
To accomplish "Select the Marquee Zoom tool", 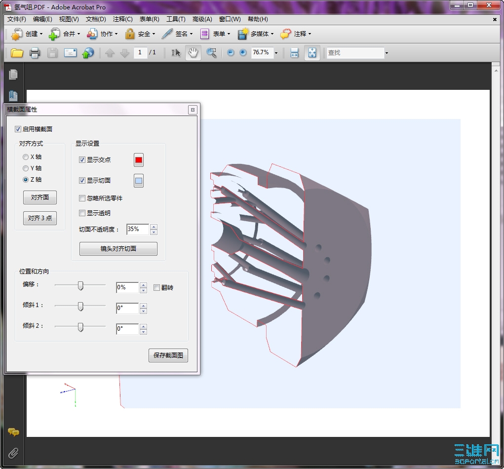I will click(211, 53).
